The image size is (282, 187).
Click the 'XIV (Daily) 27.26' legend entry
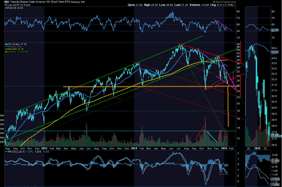[x=17, y=44]
